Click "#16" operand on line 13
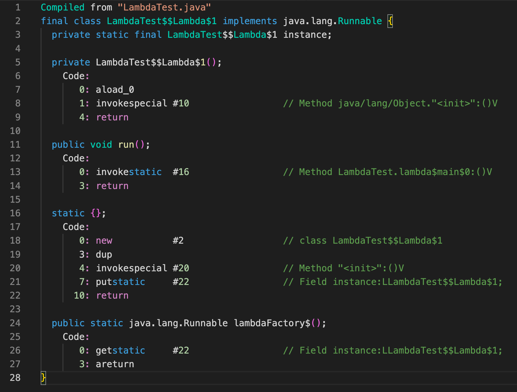Image resolution: width=517 pixels, height=392 pixels. 181,172
